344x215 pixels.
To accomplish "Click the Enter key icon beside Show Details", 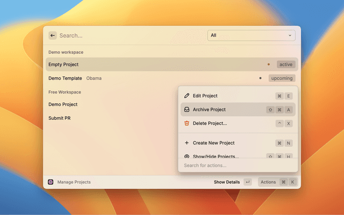I will pyautogui.click(x=247, y=182).
